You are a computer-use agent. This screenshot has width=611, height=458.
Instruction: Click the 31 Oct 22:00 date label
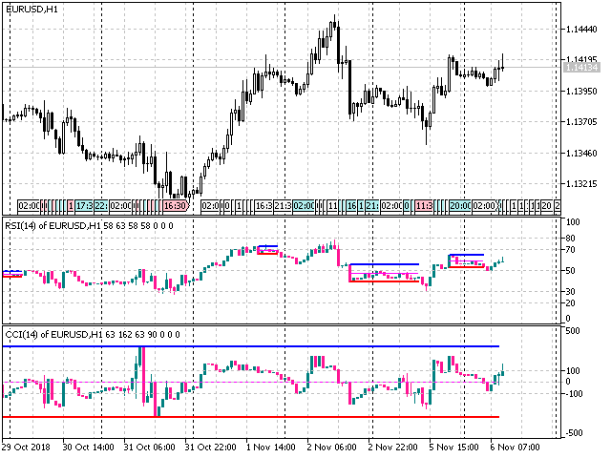point(209,447)
